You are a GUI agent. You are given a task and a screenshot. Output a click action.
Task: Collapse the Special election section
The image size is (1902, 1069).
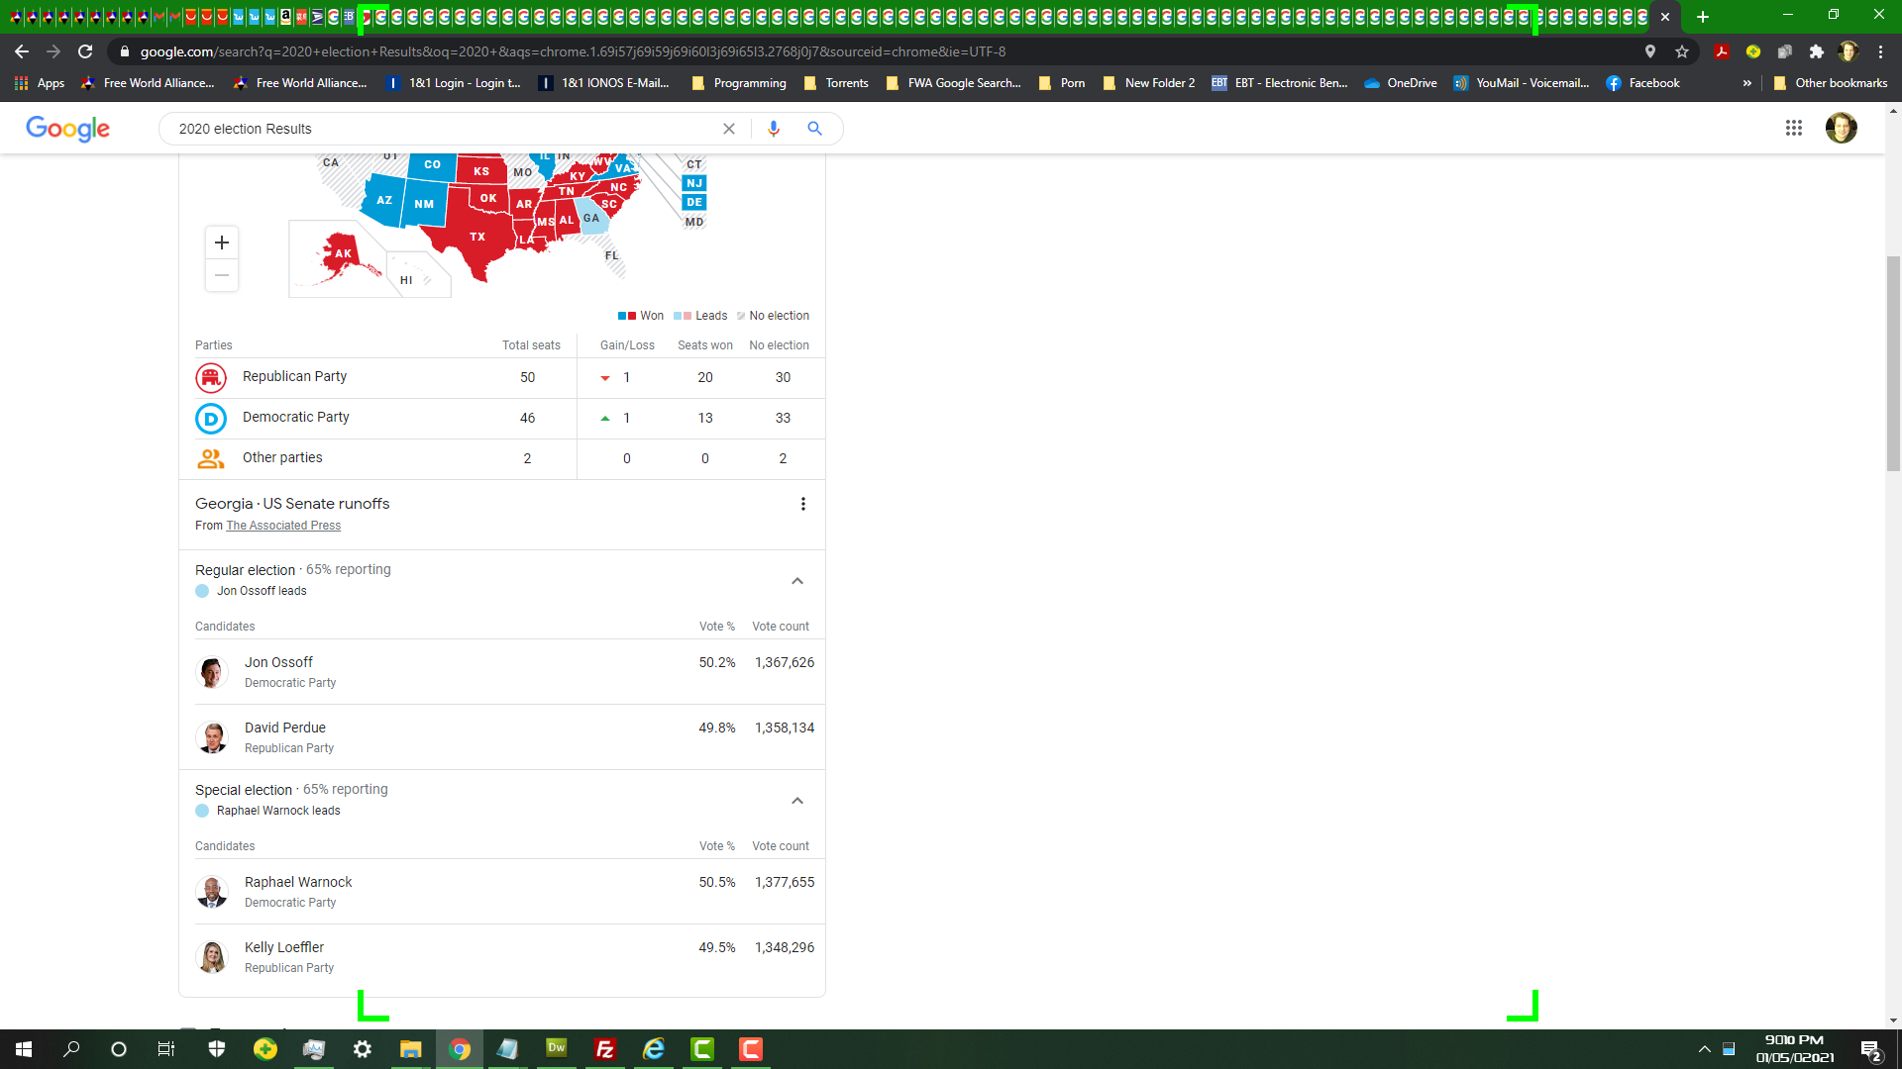797,801
